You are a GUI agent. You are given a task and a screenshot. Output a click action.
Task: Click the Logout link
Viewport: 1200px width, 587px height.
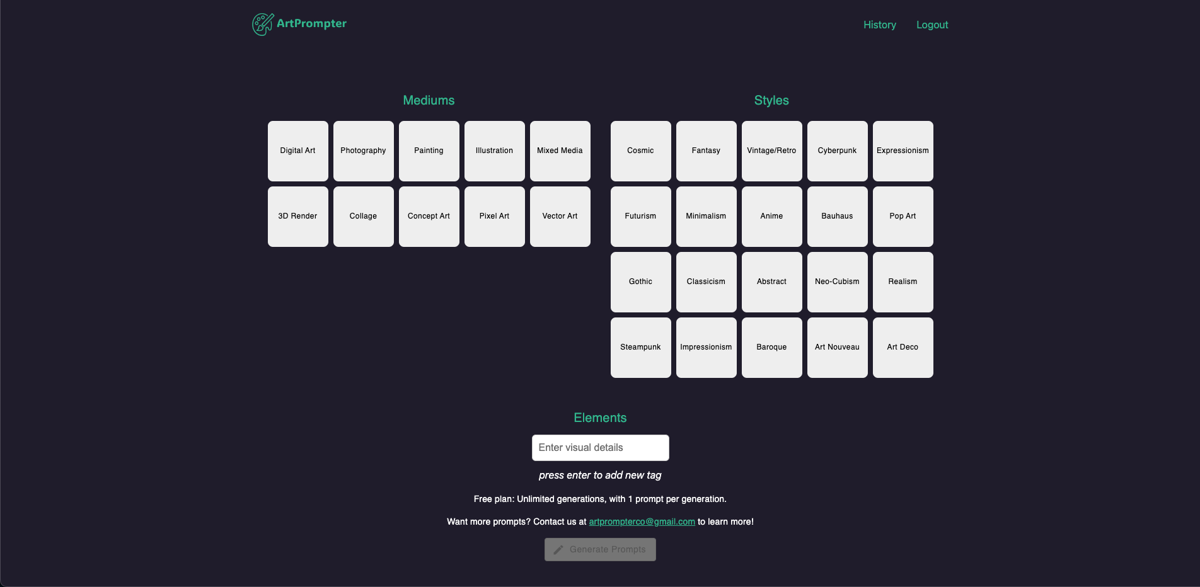coord(932,25)
